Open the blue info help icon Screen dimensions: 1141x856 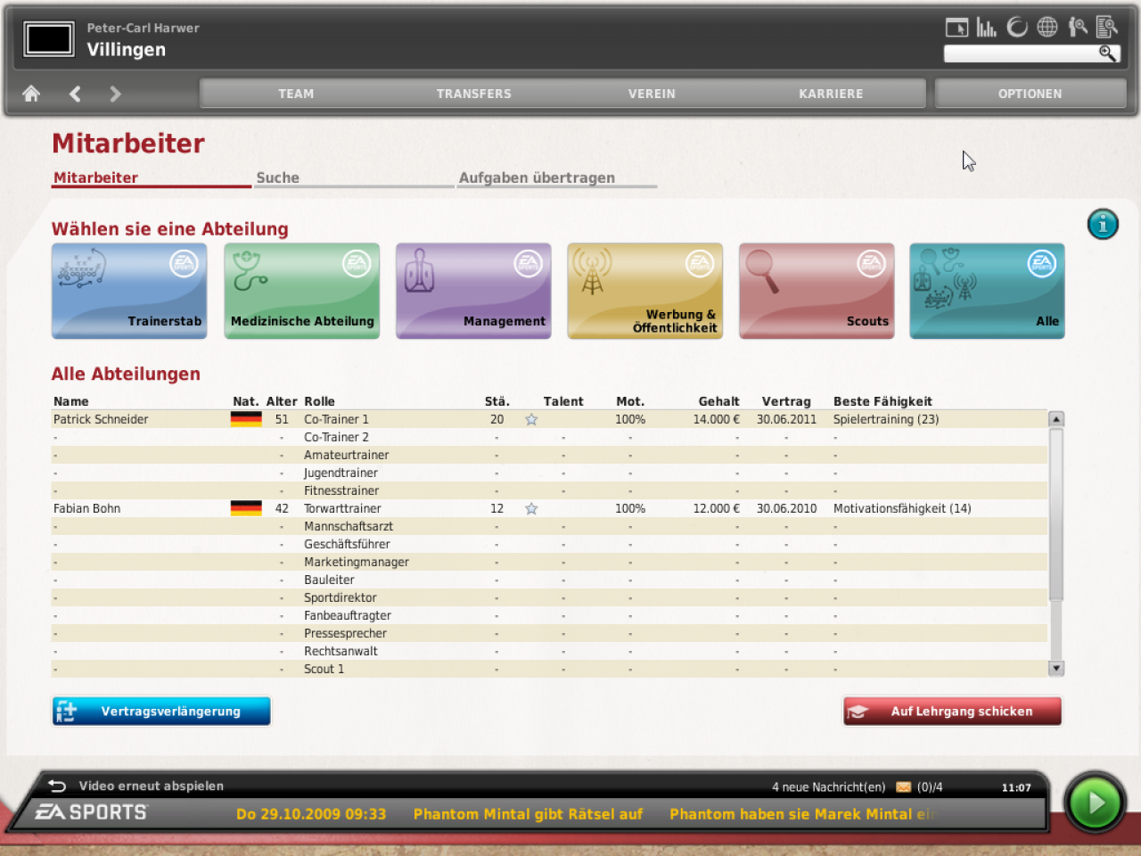pos(1103,224)
